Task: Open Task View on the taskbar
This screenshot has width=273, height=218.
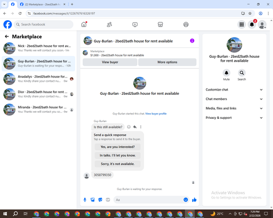Action: click(x=26, y=214)
